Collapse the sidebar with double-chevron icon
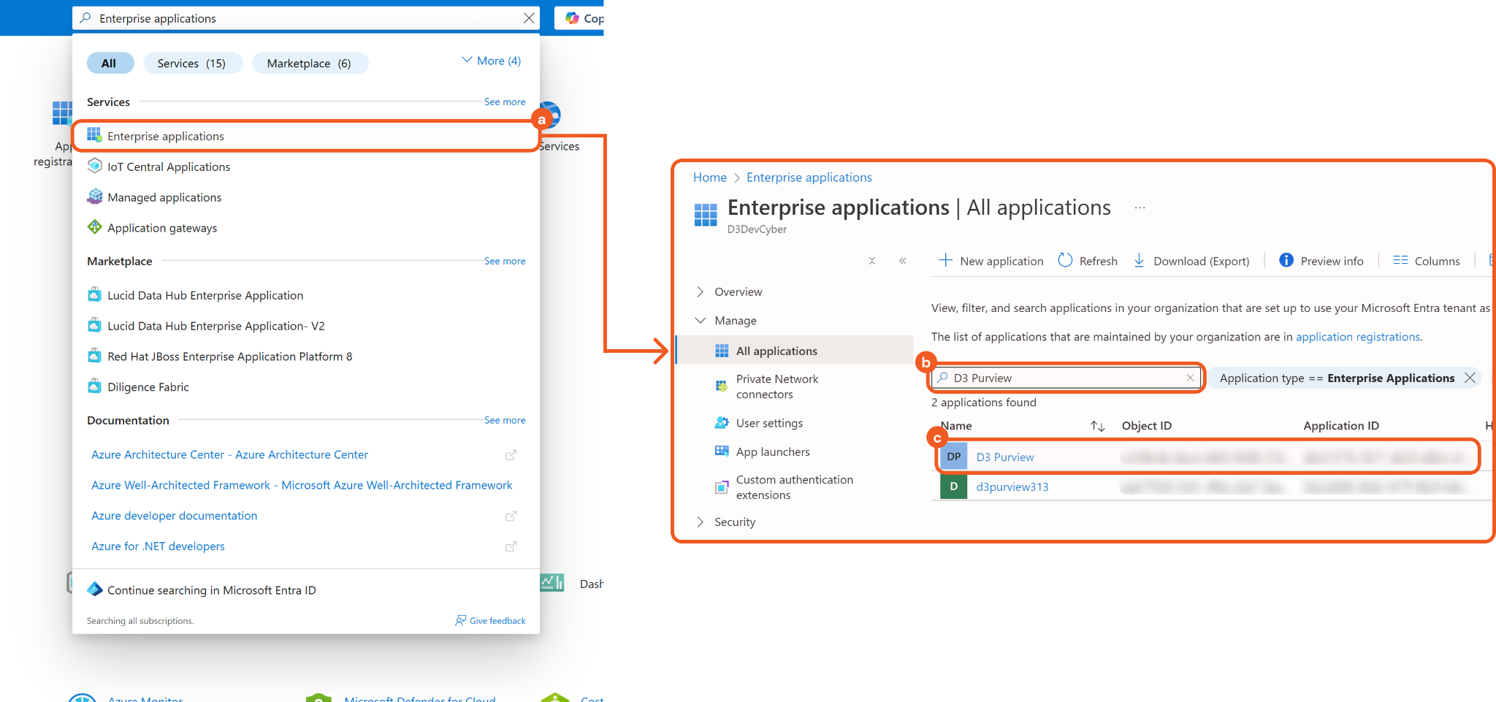Image resolution: width=1496 pixels, height=702 pixels. point(903,261)
